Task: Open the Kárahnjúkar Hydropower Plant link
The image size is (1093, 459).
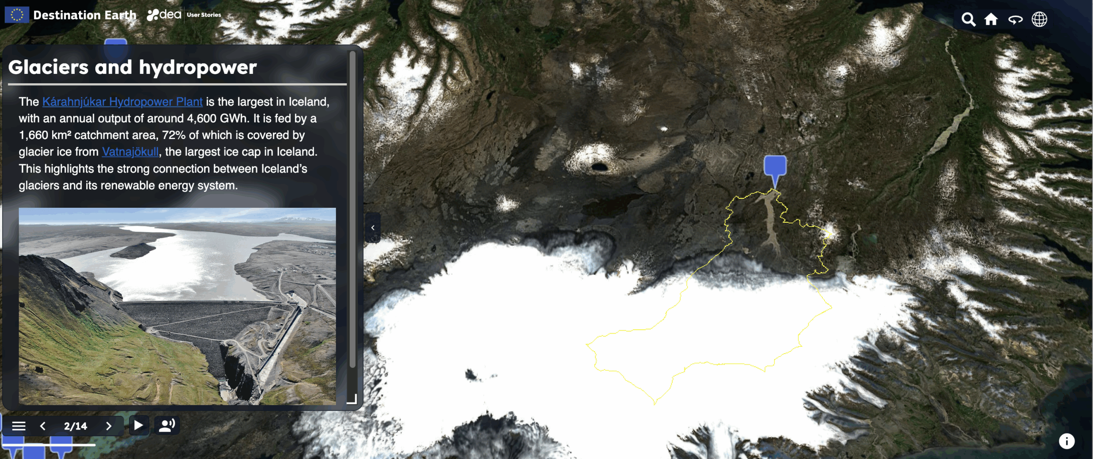Action: tap(122, 102)
